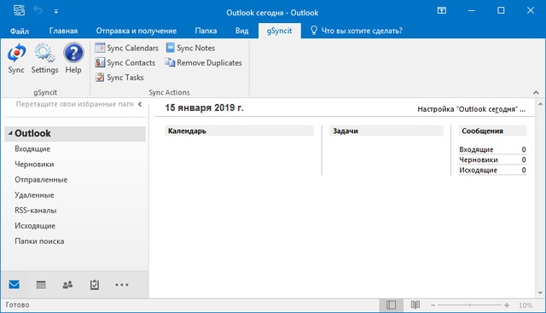The height and width of the screenshot is (313, 546).
Task: Click Исходящие link under Сообщения
Action: point(478,171)
